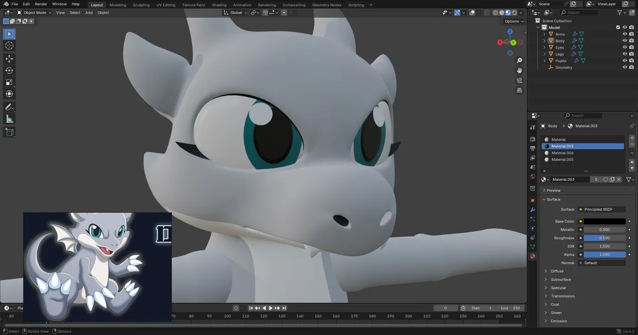Uncheck the Model collection checkbox

[x=618, y=27]
